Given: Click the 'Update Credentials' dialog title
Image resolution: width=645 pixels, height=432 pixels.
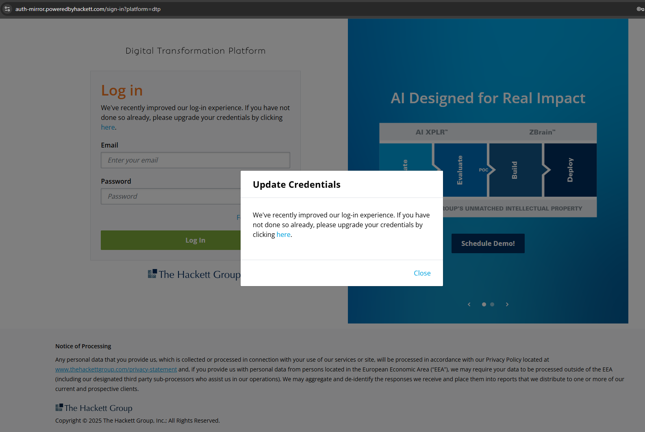Looking at the screenshot, I should 297,185.
